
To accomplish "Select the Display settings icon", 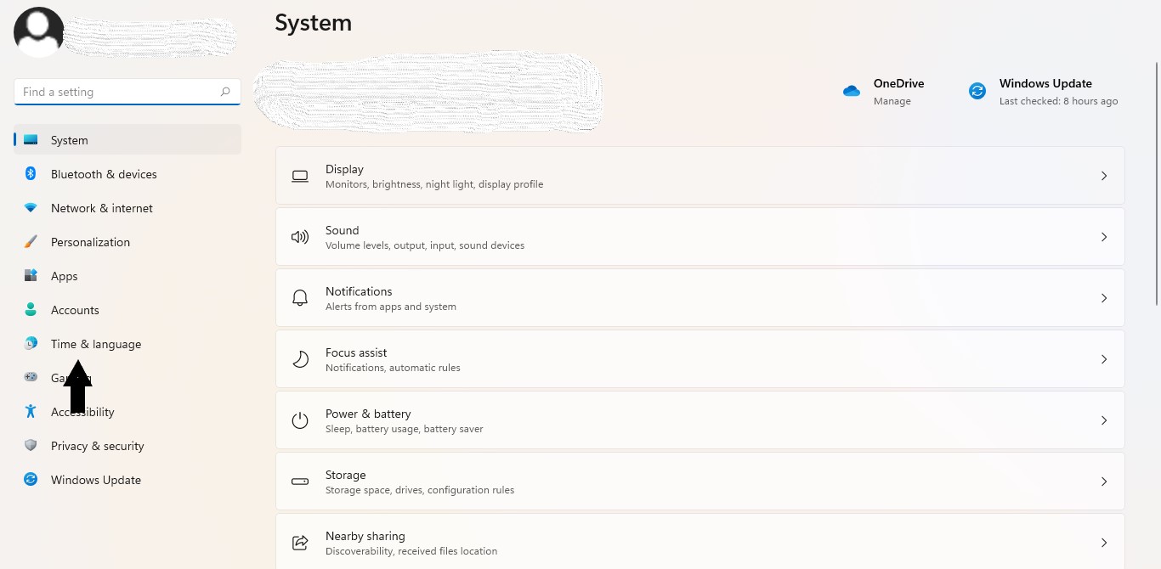I will click(300, 176).
